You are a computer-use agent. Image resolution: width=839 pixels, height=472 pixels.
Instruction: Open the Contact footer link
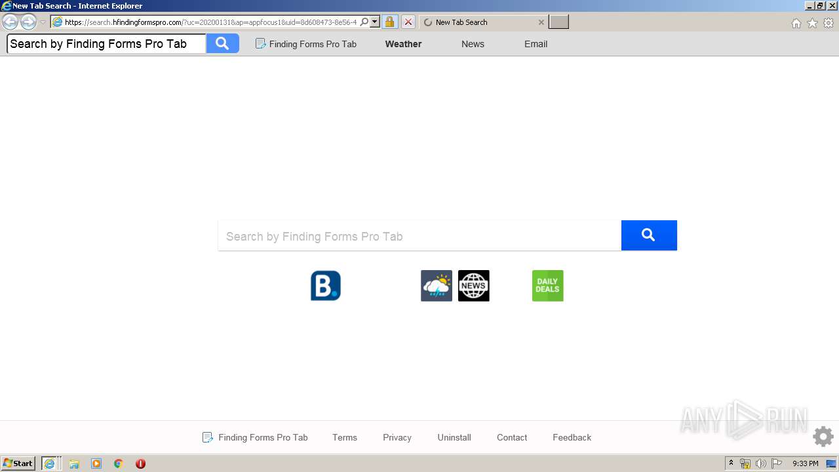512,437
